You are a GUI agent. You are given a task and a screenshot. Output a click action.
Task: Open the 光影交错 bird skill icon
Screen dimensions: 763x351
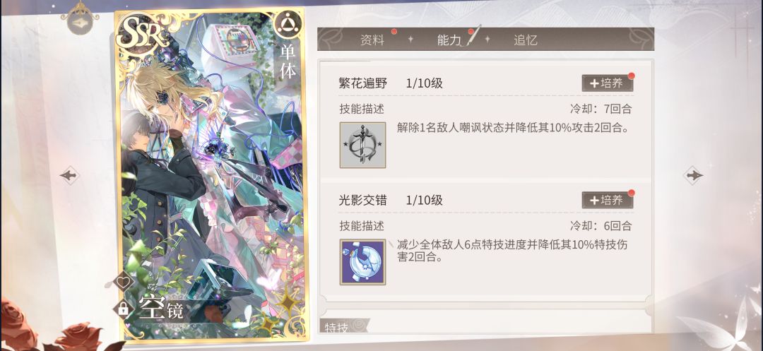pyautogui.click(x=362, y=262)
